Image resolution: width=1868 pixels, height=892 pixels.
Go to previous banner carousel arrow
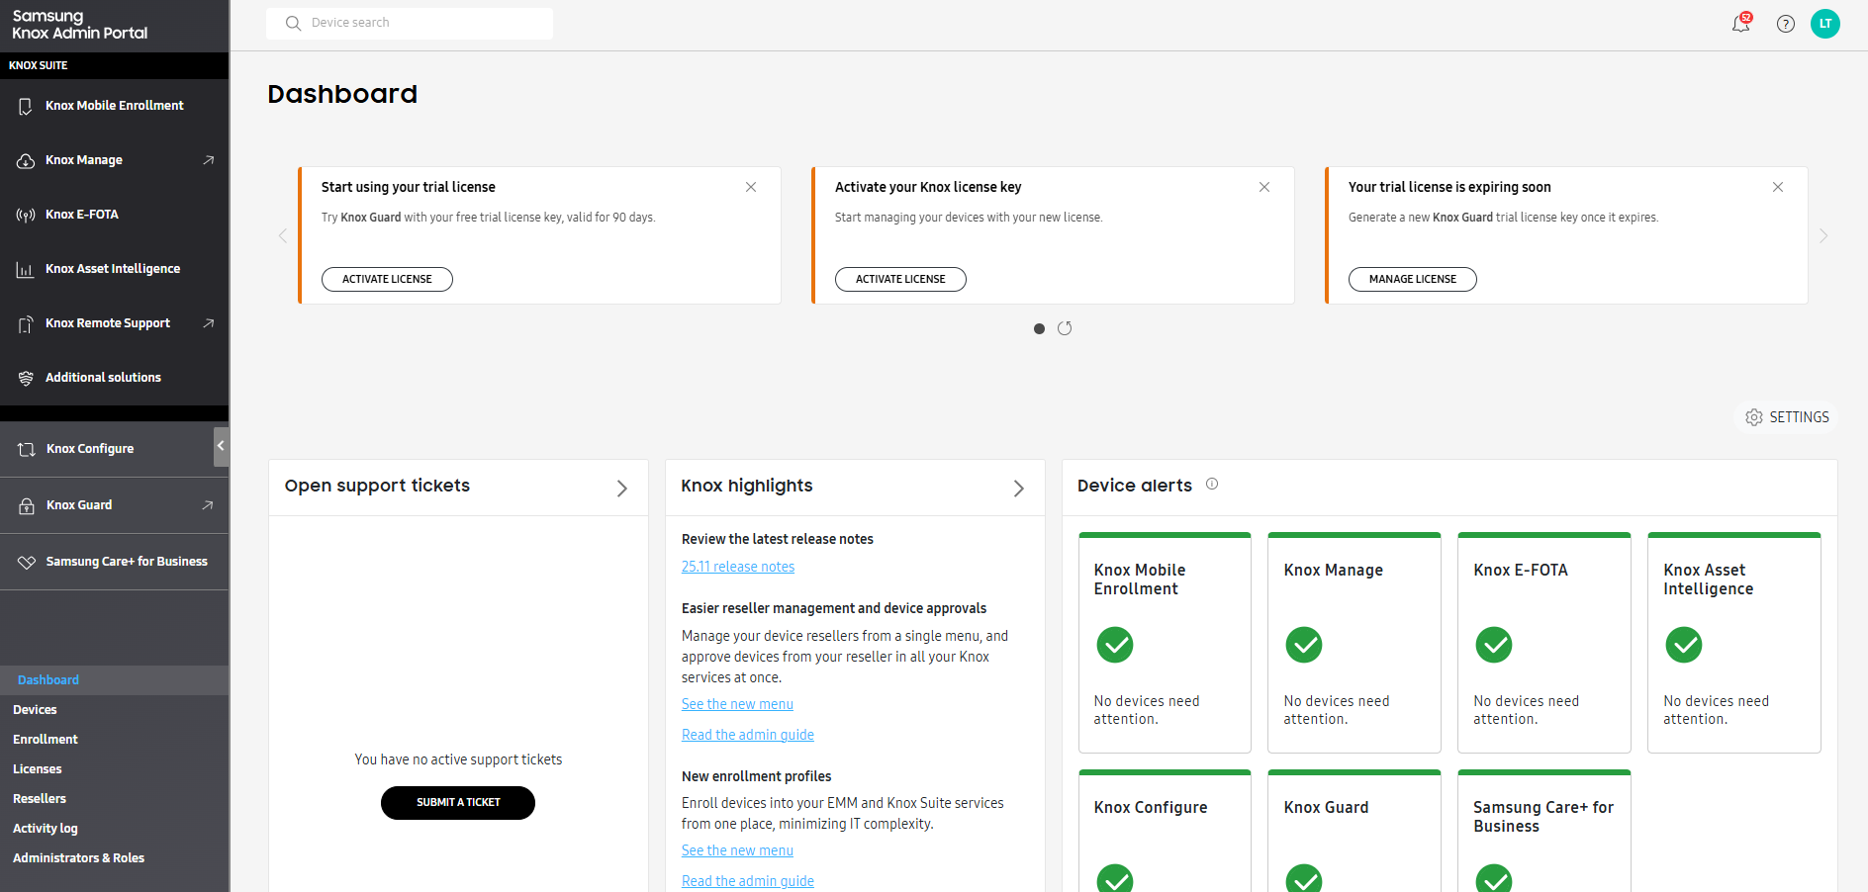coord(283,235)
